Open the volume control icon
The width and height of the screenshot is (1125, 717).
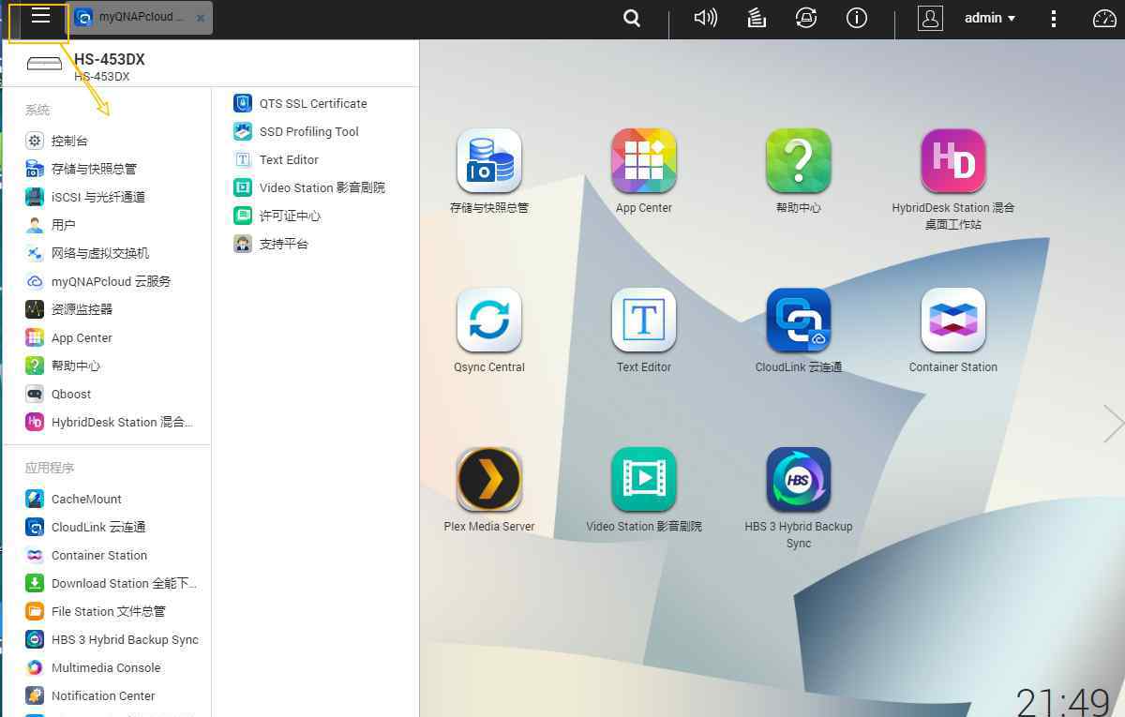tap(705, 18)
